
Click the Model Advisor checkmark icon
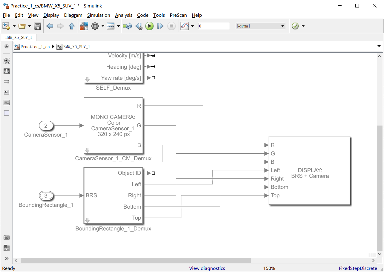pyautogui.click(x=295, y=26)
